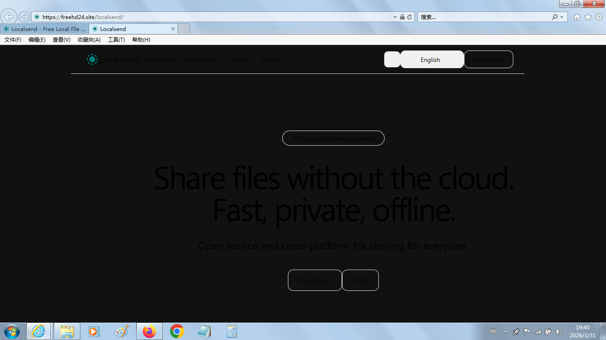The width and height of the screenshot is (606, 340).
Task: Refresh the page with the reload icon
Action: [x=409, y=17]
